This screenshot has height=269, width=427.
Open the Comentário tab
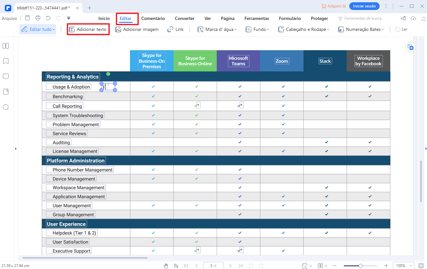coord(153,18)
